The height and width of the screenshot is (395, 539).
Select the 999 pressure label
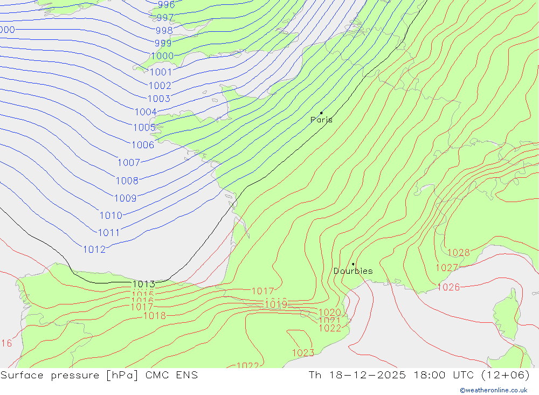click(163, 43)
